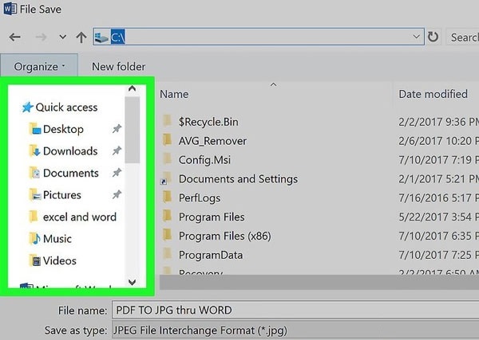Click the Refresh button beside address bar
The width and height of the screenshot is (479, 340).
[x=433, y=37]
